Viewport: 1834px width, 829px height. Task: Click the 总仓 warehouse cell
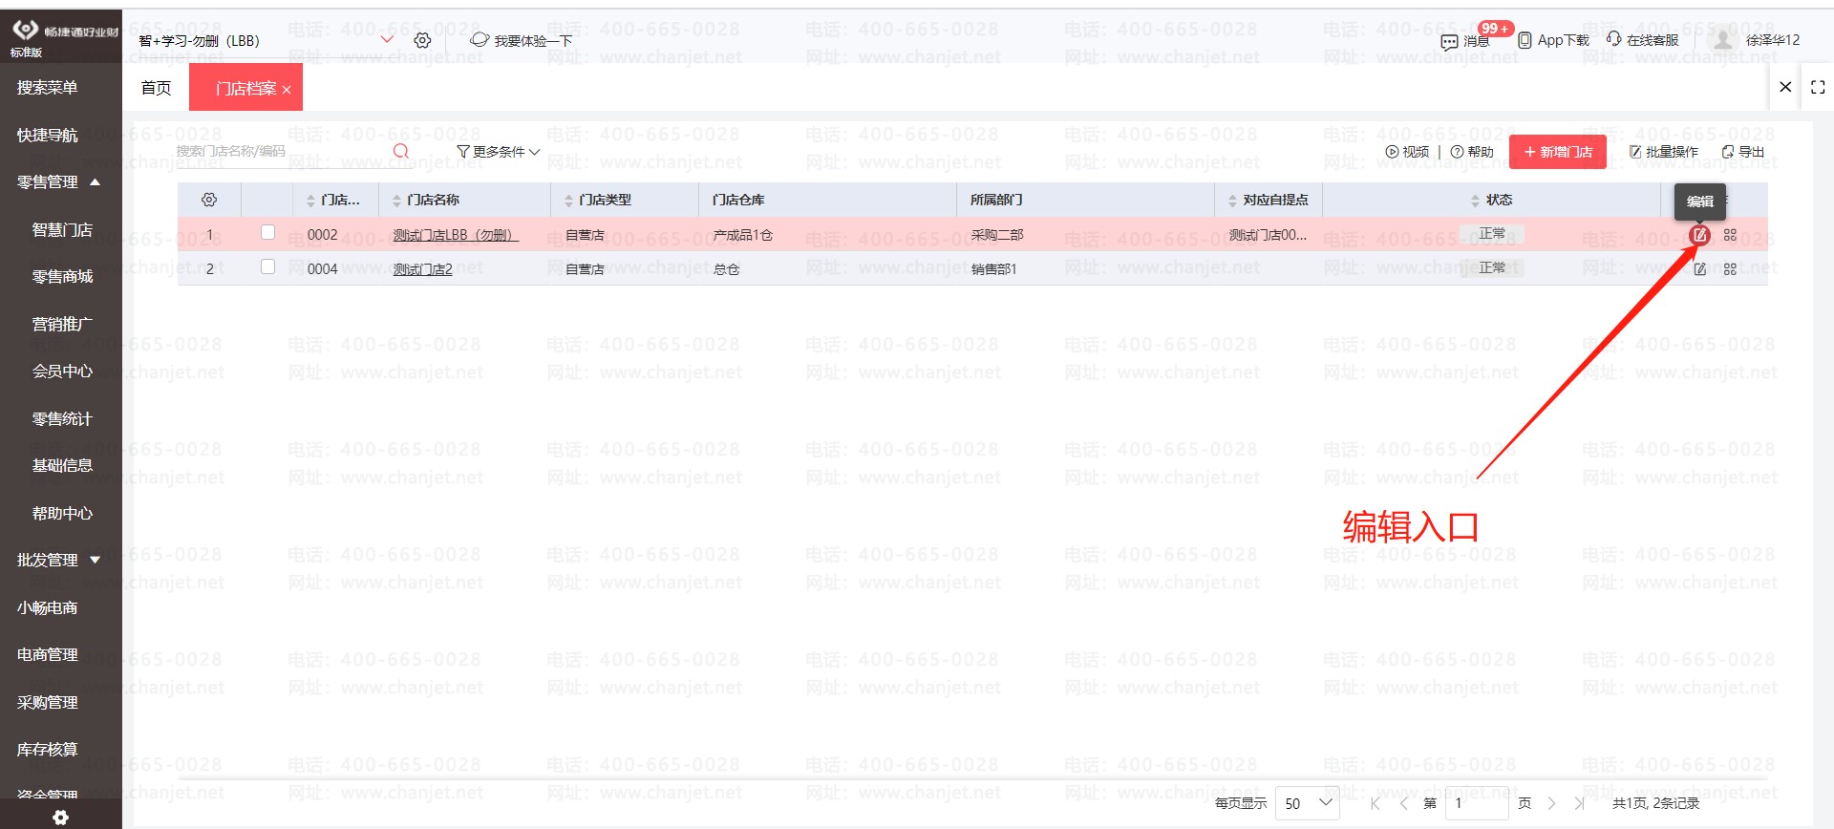[x=726, y=269]
